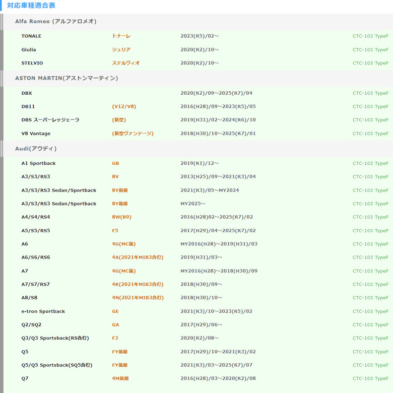Click the A5/S5/RS5 model name
The image size is (393, 393).
(36, 231)
